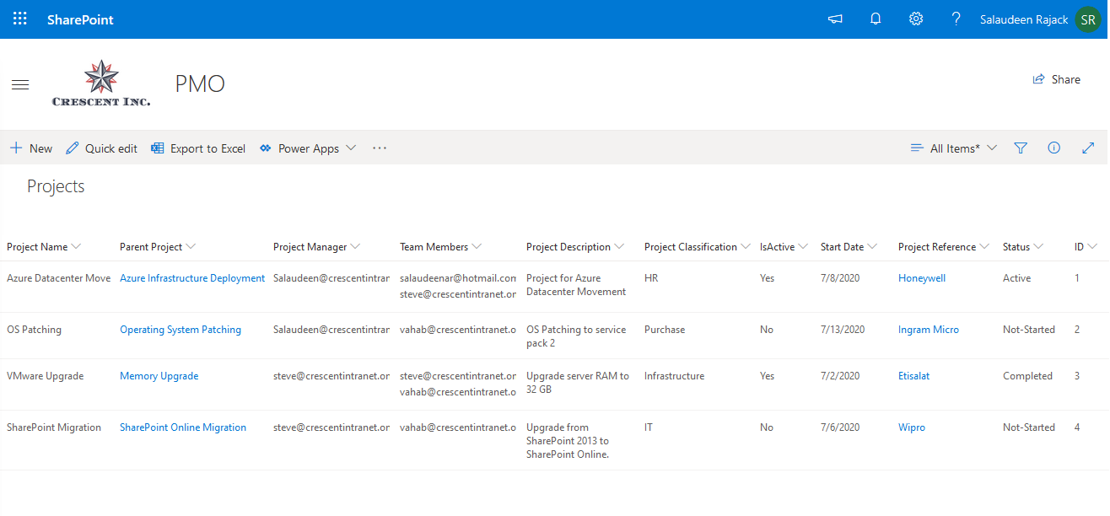
Task: Open the Project Manager column menu
Action: click(x=317, y=247)
